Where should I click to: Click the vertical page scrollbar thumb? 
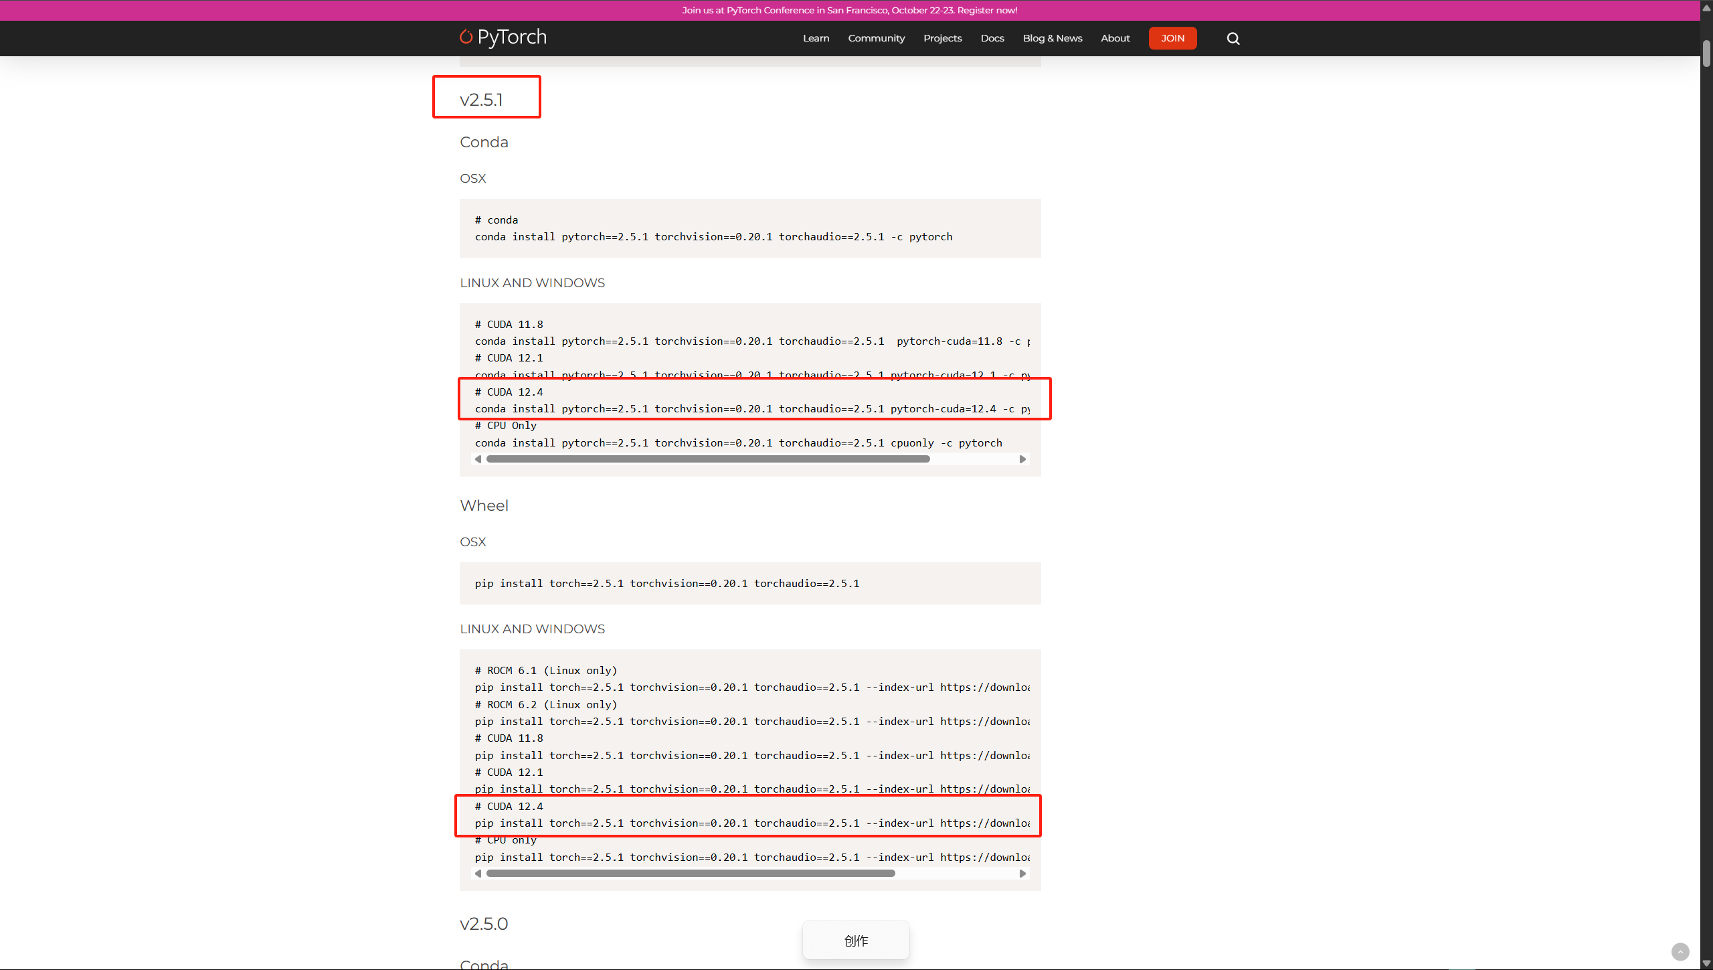(x=1706, y=54)
